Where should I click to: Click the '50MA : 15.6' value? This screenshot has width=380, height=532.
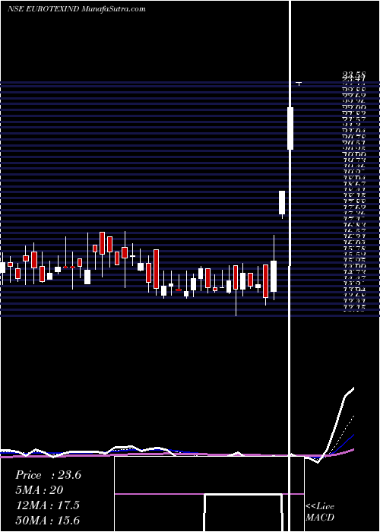click(47, 521)
